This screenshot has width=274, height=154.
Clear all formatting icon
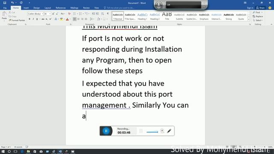pos(69,14)
